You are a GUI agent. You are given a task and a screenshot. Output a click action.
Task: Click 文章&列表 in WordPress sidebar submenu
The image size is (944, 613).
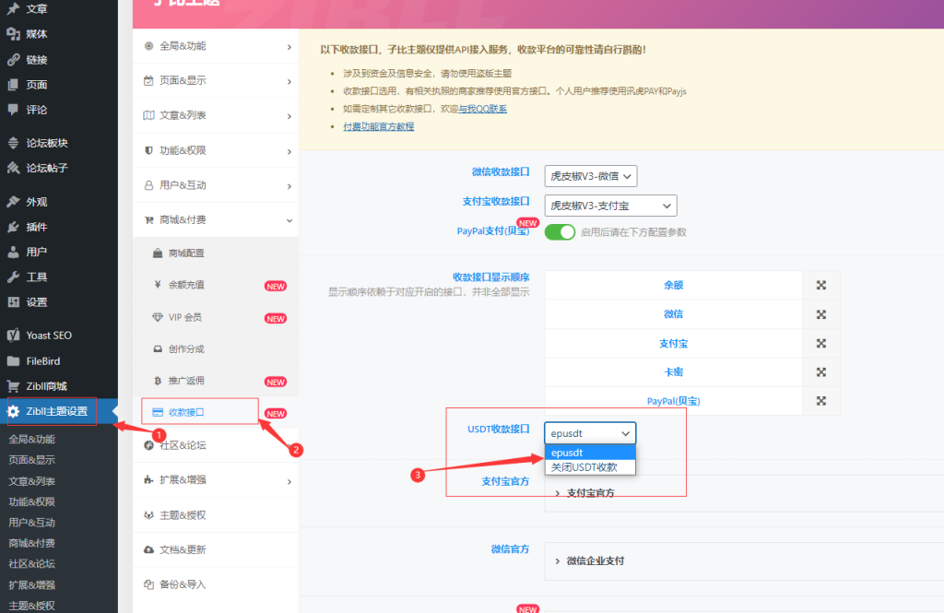pyautogui.click(x=32, y=481)
